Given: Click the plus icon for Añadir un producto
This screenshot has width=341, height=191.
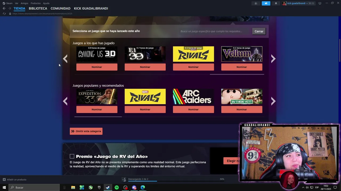Looking at the screenshot, I should coord(4,180).
